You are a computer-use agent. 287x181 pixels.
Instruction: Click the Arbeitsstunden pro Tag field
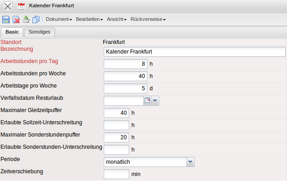(x=126, y=64)
